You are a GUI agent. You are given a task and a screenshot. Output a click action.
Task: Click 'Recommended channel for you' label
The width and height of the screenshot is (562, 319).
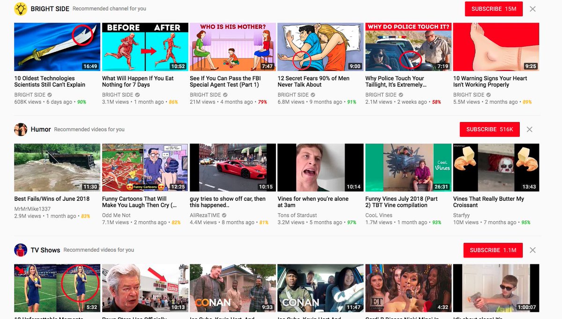pos(109,9)
